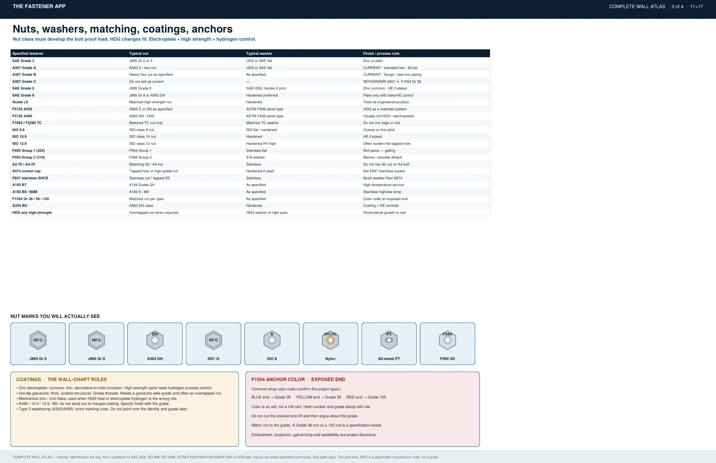Click 'COATINGS · THE WALL-CHART RULES' heading

coord(61,379)
